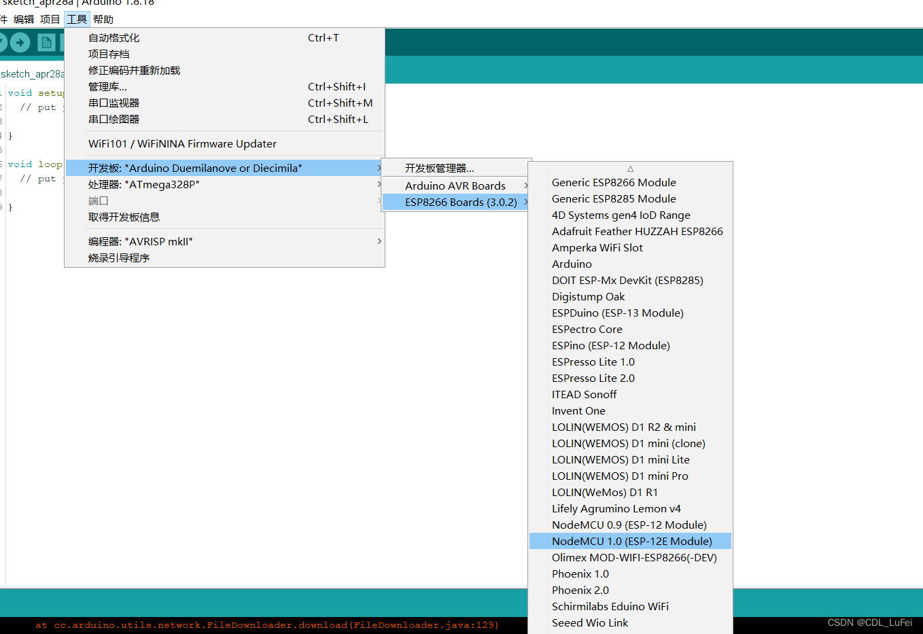Select NodeMCU 1.0 (ESP-12E Module)
This screenshot has width=923, height=634.
[631, 542]
